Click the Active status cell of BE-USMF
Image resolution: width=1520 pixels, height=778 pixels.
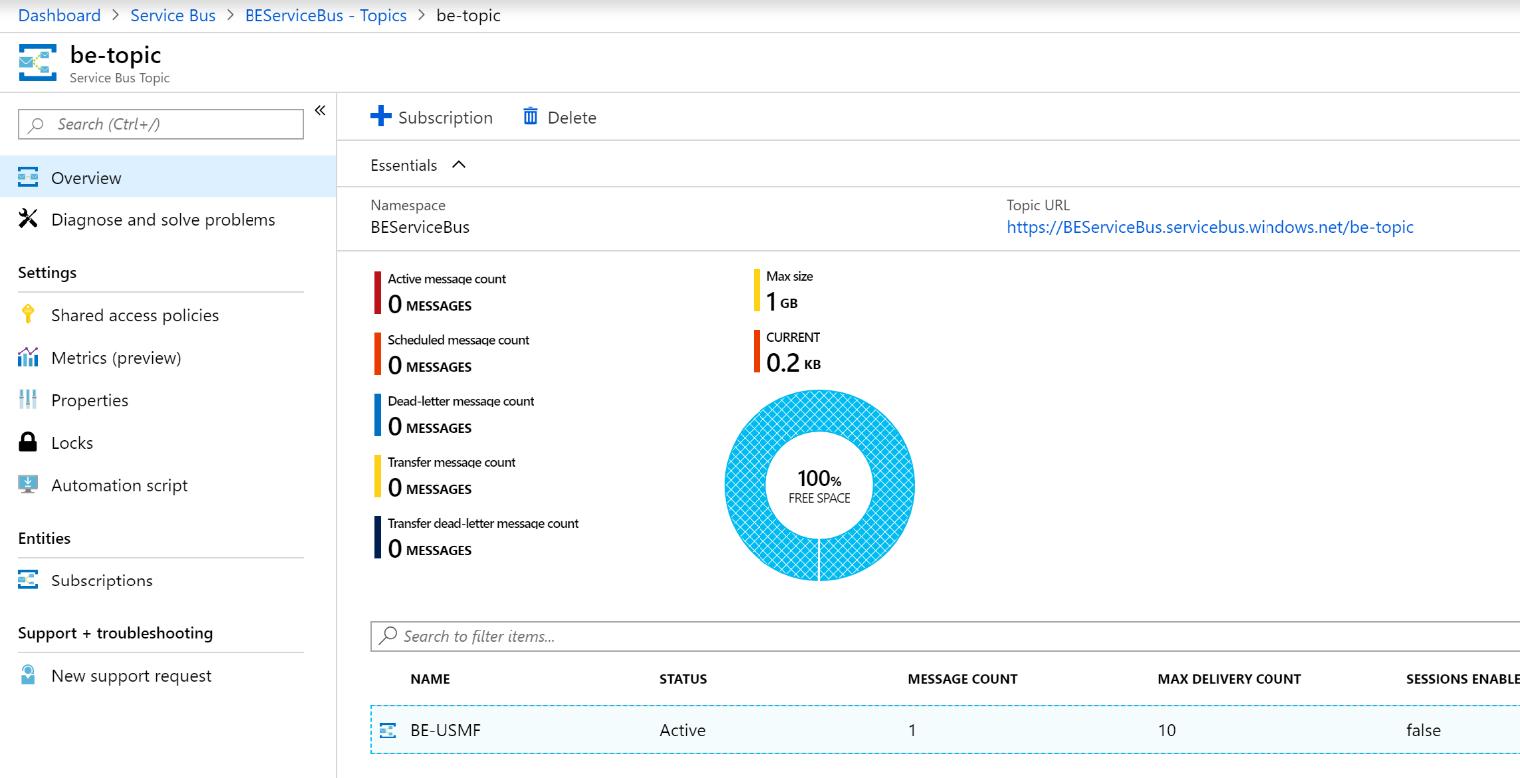pos(682,730)
